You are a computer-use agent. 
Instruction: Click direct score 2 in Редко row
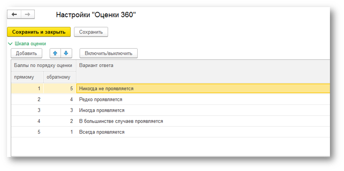tap(27, 99)
